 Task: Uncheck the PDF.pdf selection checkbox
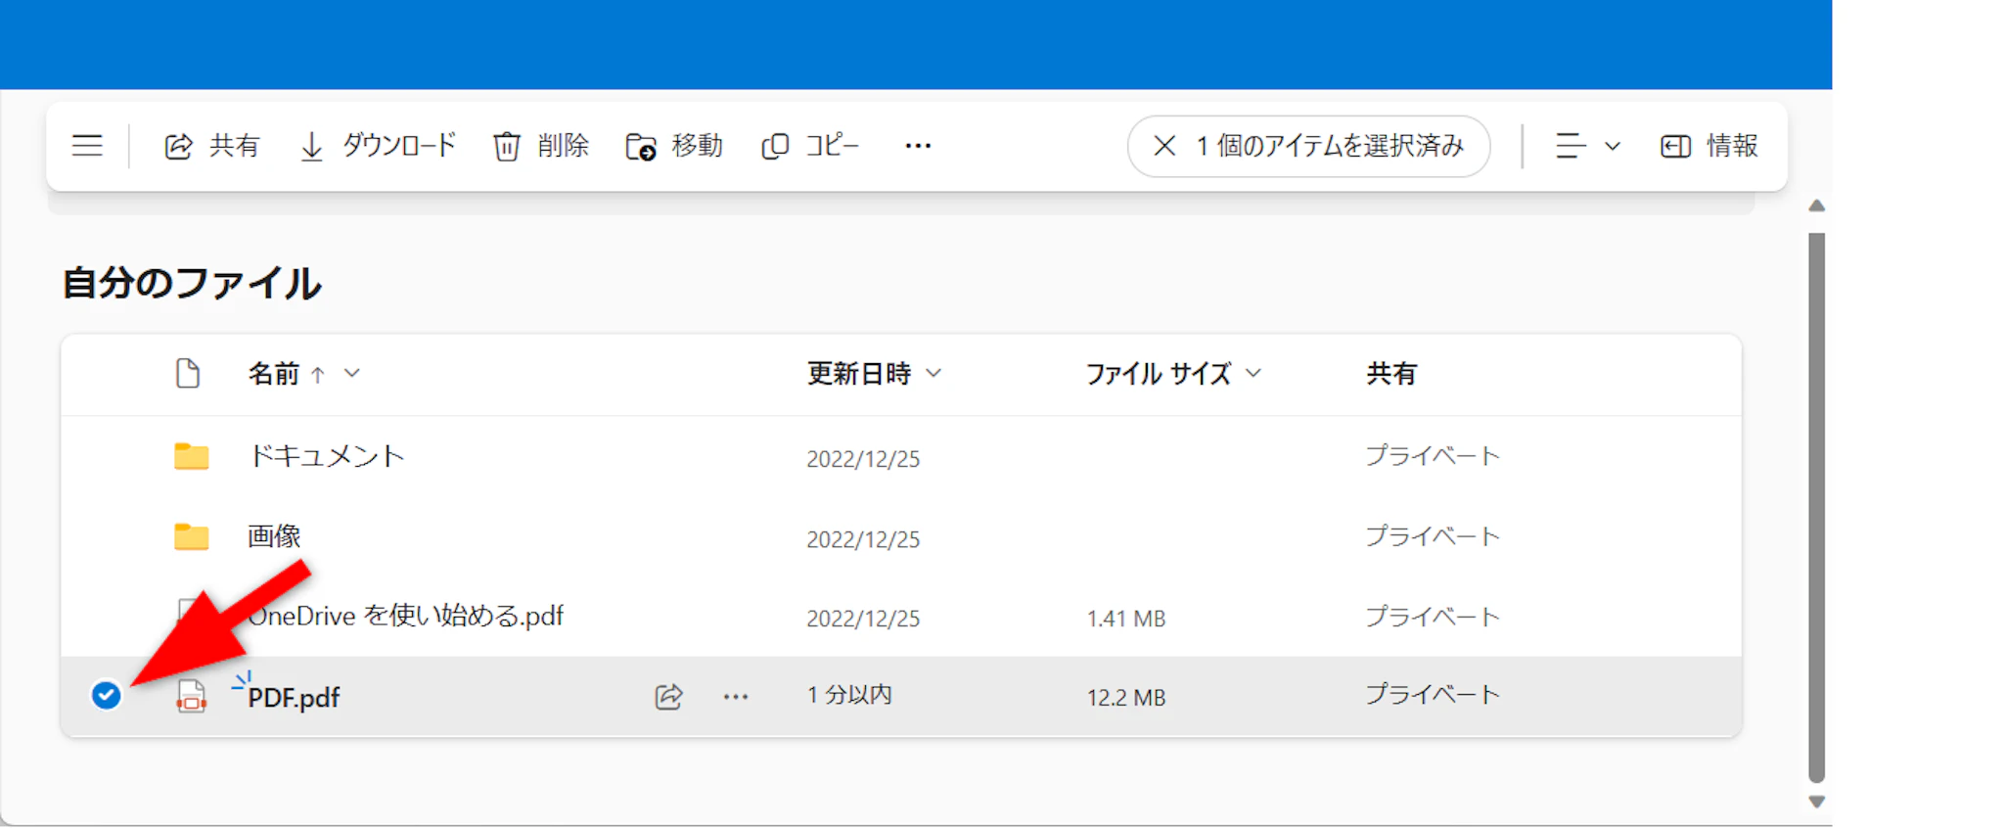(x=106, y=695)
